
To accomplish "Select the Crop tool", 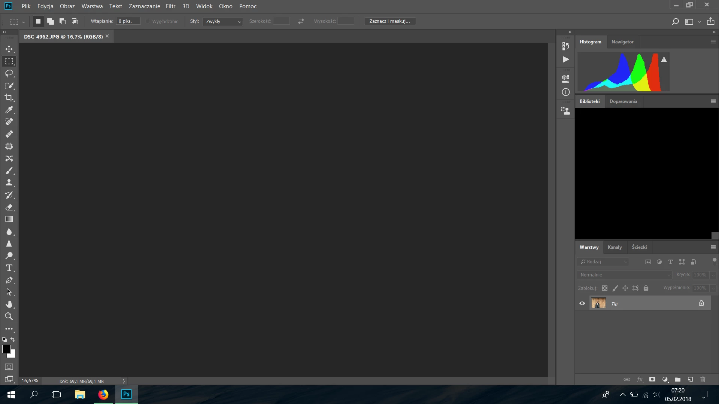I will pos(9,98).
